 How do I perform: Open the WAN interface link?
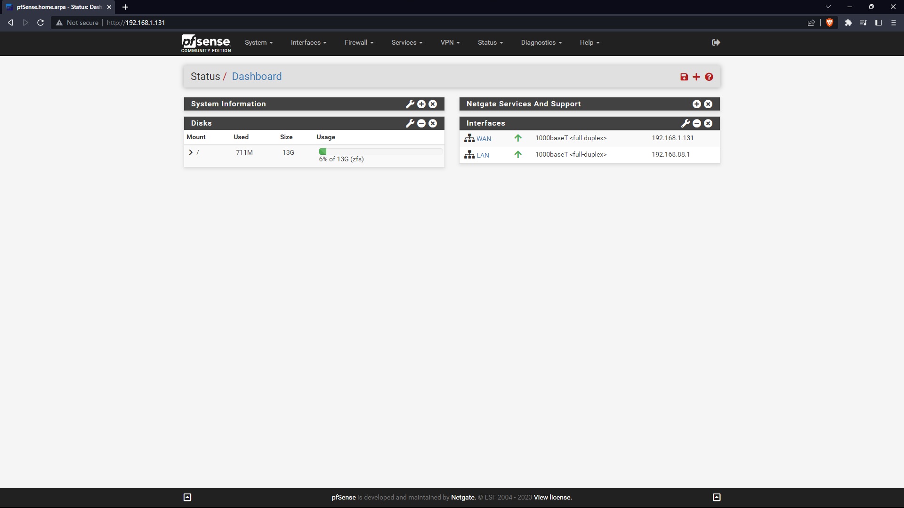[x=484, y=139]
